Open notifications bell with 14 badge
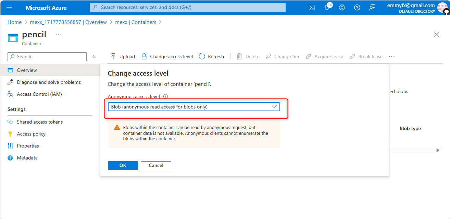Viewport: 450px width, 219px height. coord(327,7)
